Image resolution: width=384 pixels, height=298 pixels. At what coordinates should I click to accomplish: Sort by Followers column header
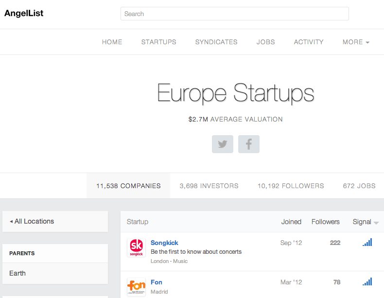(x=326, y=222)
